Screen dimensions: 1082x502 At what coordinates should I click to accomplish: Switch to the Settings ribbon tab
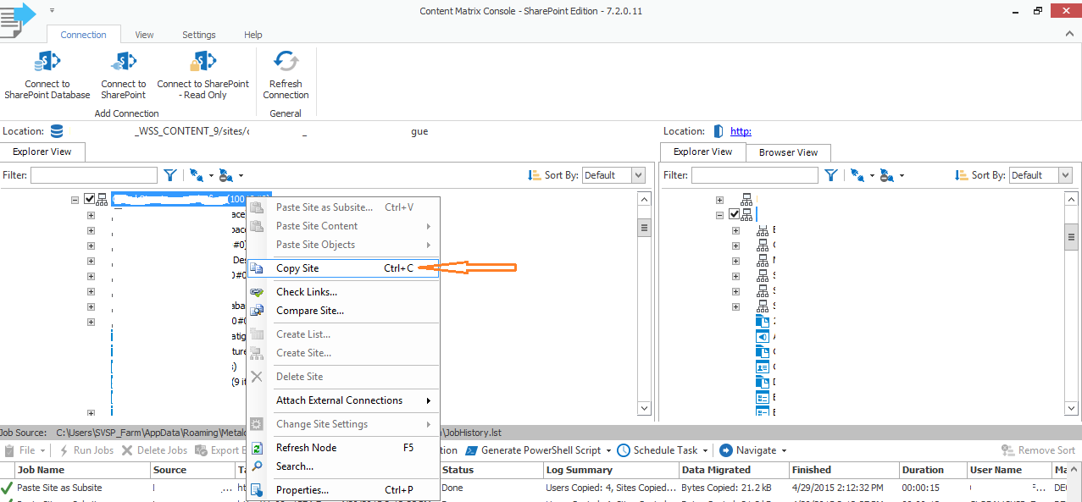point(199,35)
